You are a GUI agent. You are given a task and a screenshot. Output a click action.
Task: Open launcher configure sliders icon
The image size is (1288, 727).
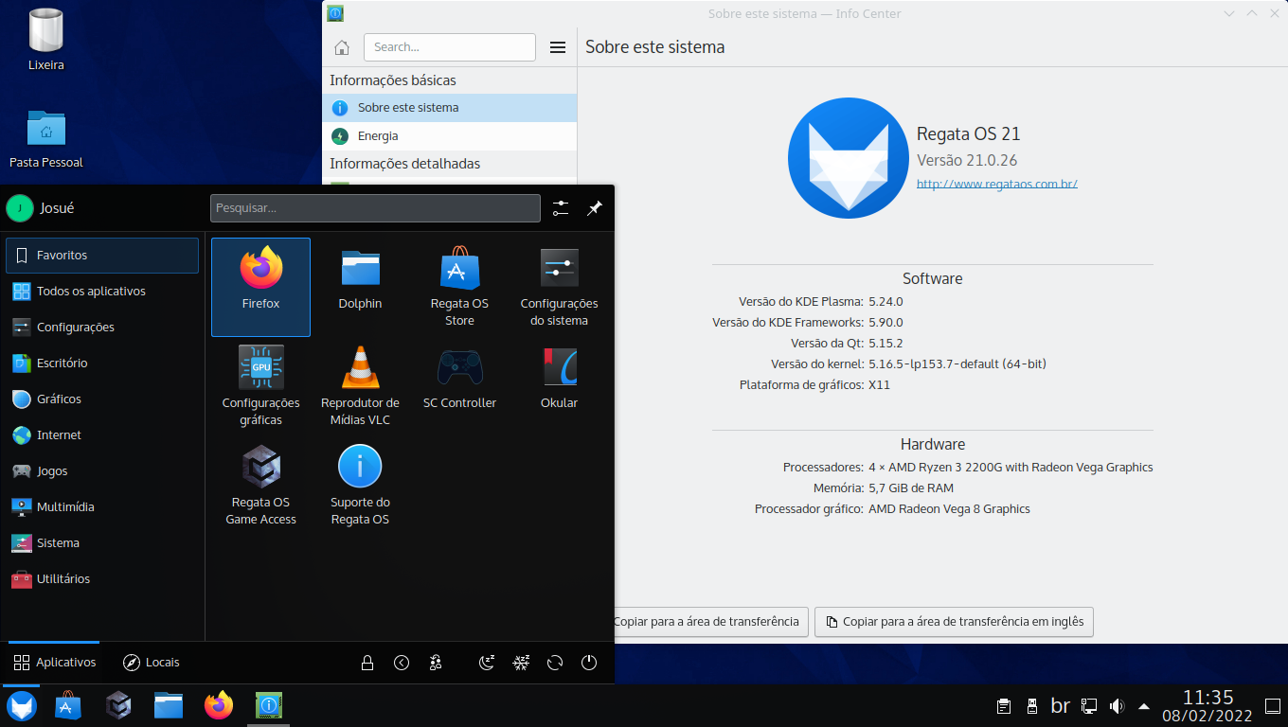coord(561,208)
